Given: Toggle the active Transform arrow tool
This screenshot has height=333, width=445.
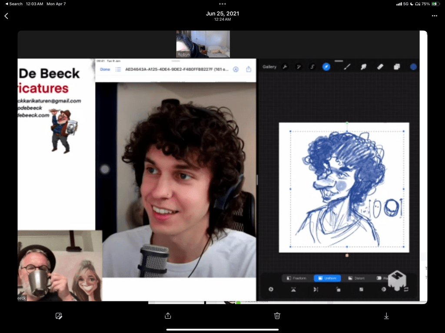Looking at the screenshot, I should (x=326, y=67).
